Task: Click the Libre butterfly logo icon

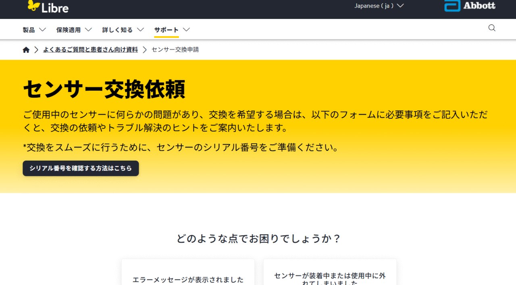Action: coord(34,6)
